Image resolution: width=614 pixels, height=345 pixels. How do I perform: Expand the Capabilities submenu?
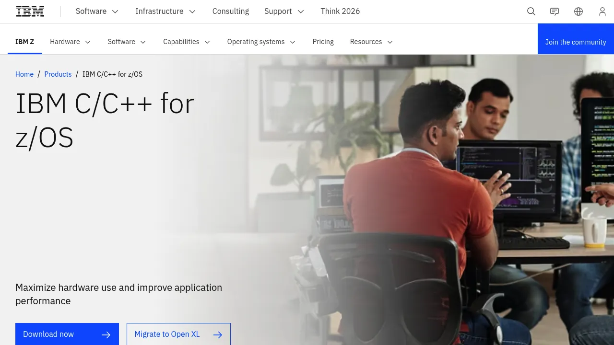coord(187,42)
